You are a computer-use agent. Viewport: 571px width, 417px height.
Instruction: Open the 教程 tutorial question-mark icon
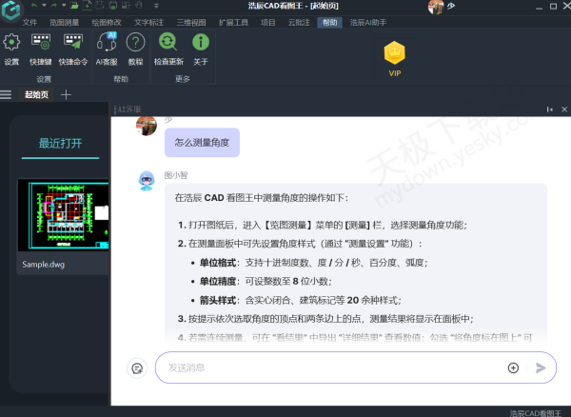click(x=136, y=44)
